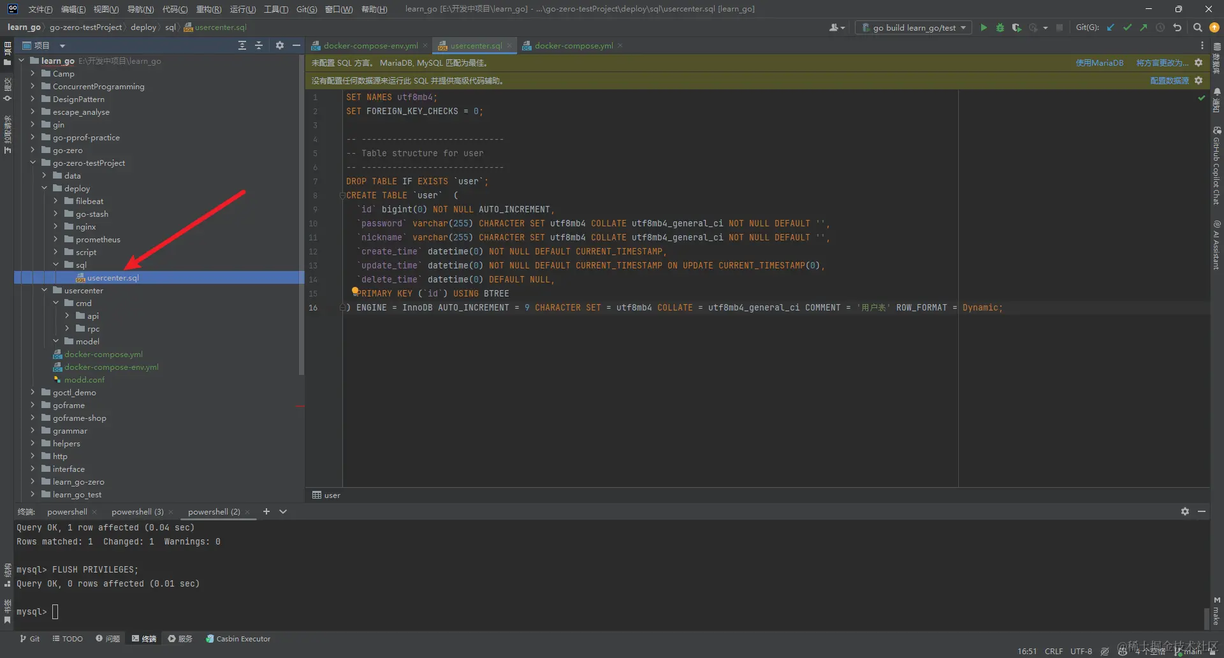The image size is (1224, 658).
Task: Click CRLF line separator in status bar
Action: 1053,651
